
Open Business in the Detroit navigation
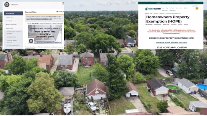[x=172, y=8]
